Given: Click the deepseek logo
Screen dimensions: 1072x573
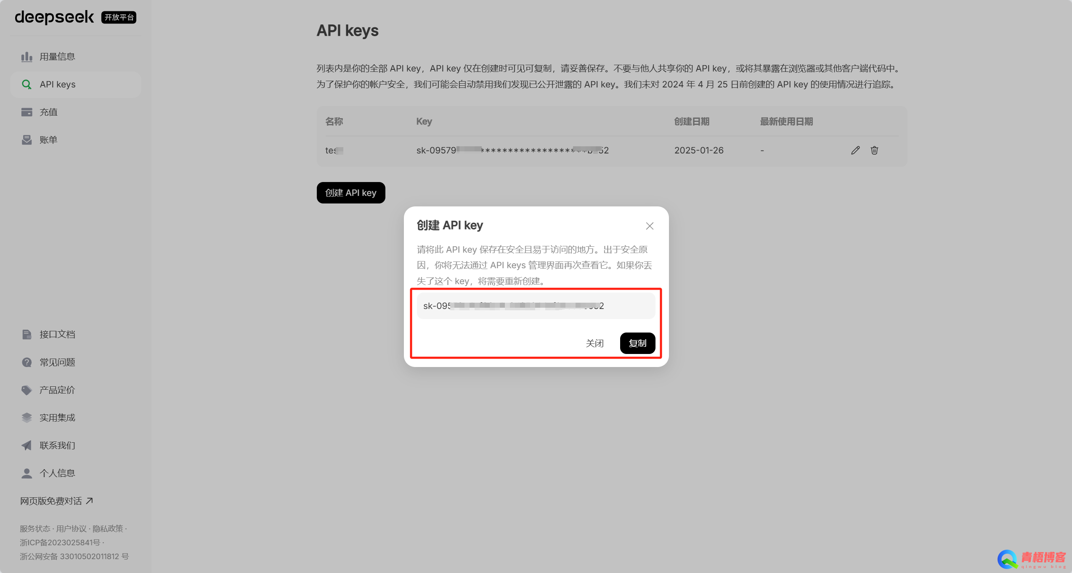Looking at the screenshot, I should tap(54, 17).
